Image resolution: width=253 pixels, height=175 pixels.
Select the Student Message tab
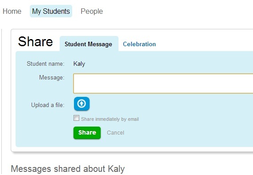point(89,44)
